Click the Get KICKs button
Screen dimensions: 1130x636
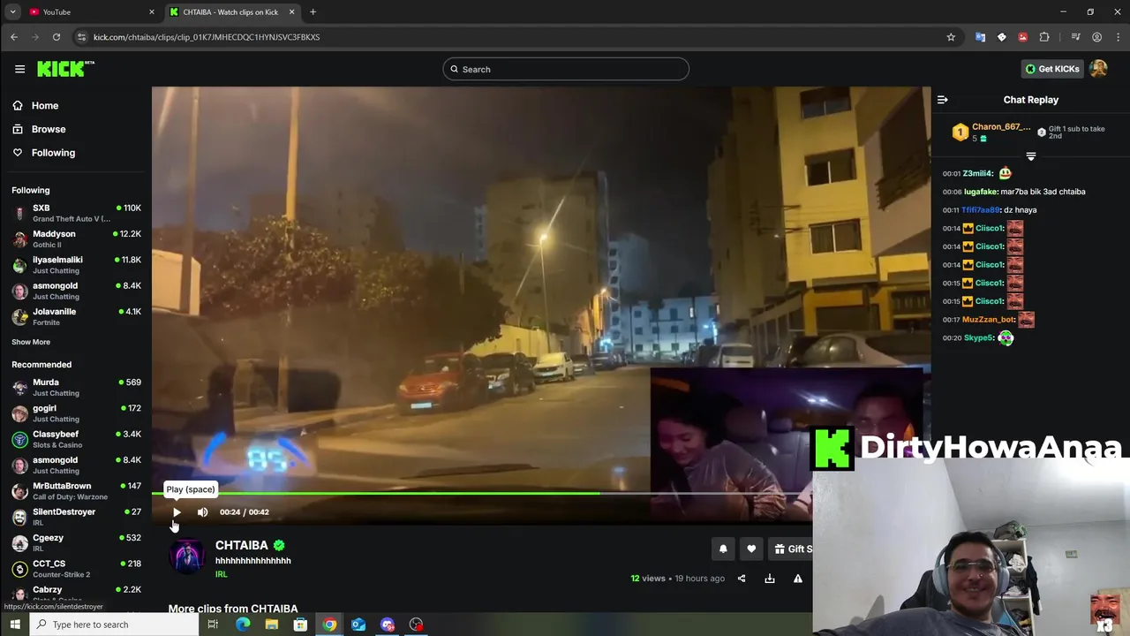(x=1052, y=69)
